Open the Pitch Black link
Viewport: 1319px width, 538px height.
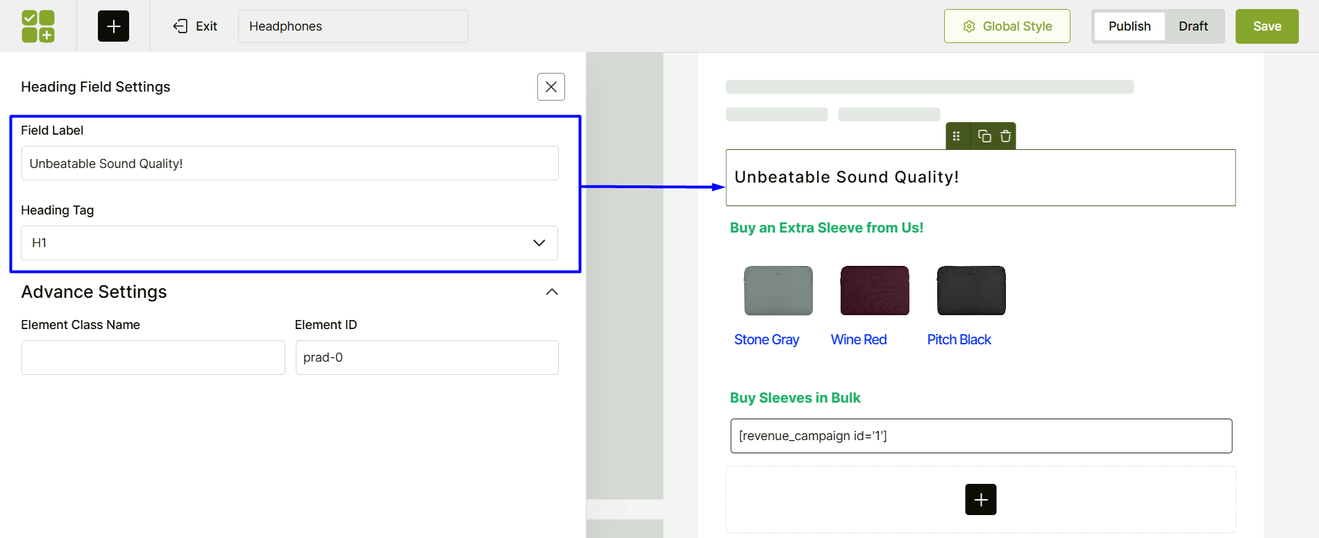pos(959,339)
